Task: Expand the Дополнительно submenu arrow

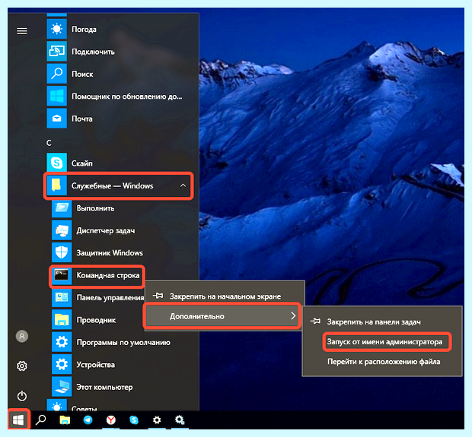Action: coord(293,315)
